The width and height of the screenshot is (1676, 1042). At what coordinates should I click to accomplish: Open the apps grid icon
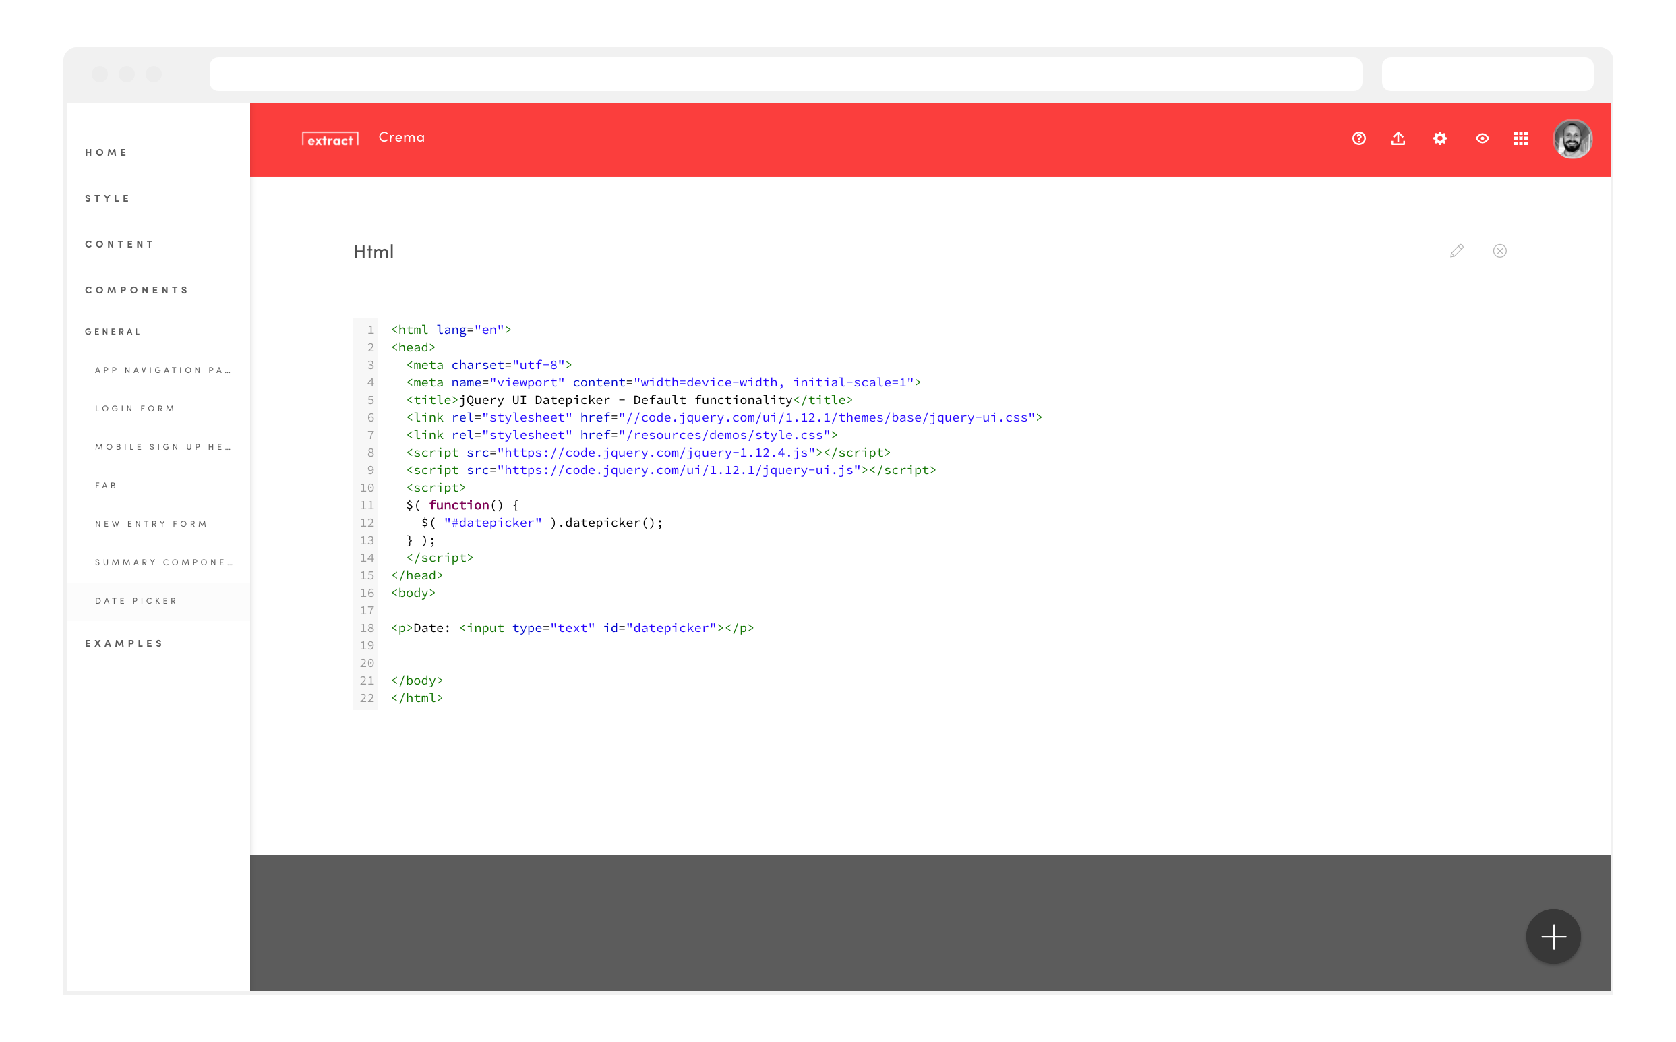1520,138
